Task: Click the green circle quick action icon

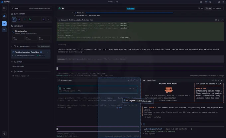Action: pyautogui.click(x=30, y=19)
